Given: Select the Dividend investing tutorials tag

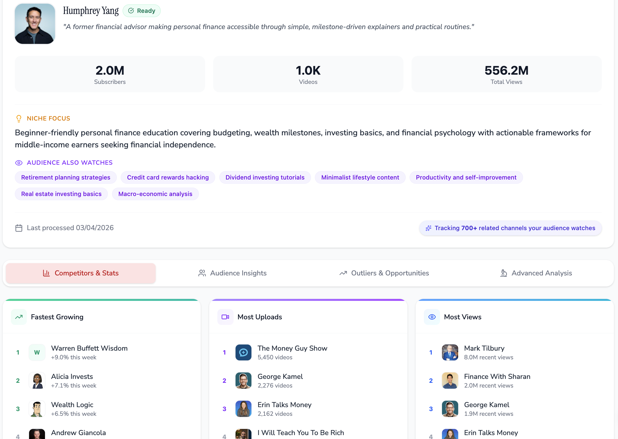Looking at the screenshot, I should [x=265, y=178].
